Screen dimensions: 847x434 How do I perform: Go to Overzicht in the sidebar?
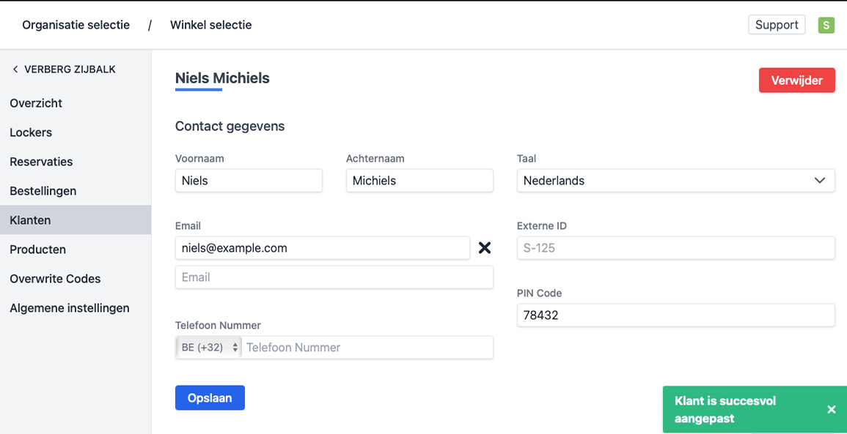[36, 103]
